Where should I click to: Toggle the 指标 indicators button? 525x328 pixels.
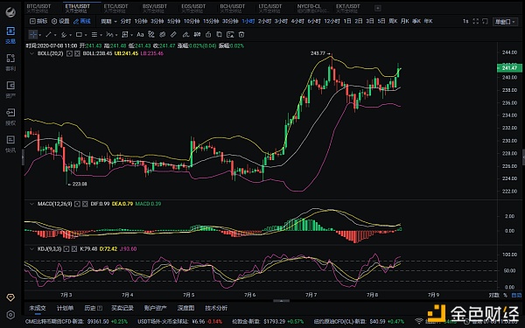38,21
